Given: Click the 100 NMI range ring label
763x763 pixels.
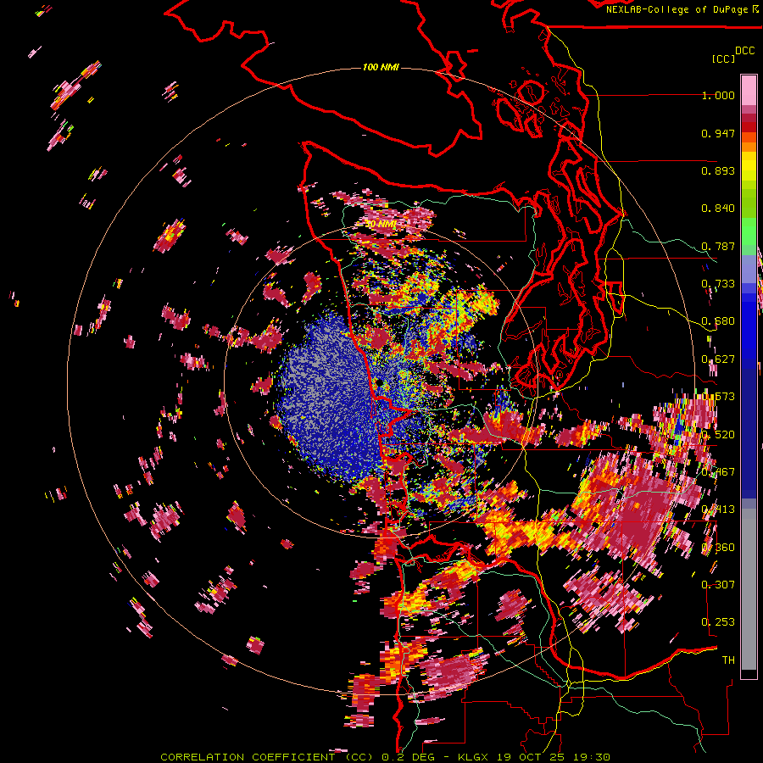Looking at the screenshot, I should 381,67.
